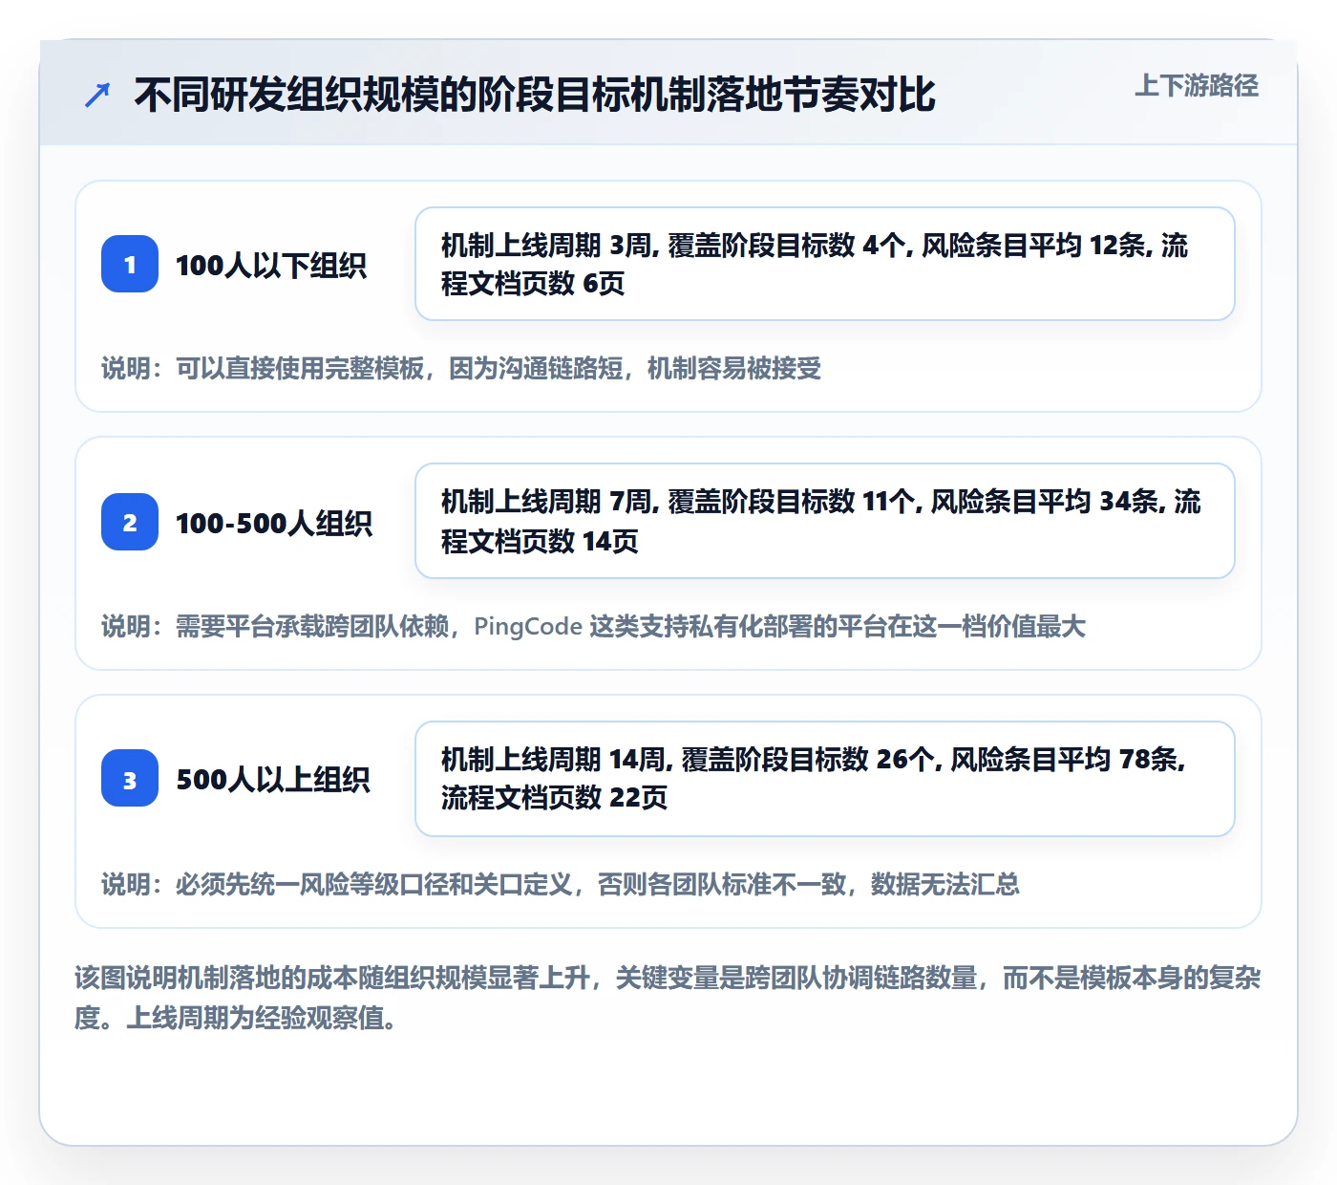
Task: Select the title 不同研发组织规模的阶段目标机制落地节奏对比
Action: coord(535,95)
